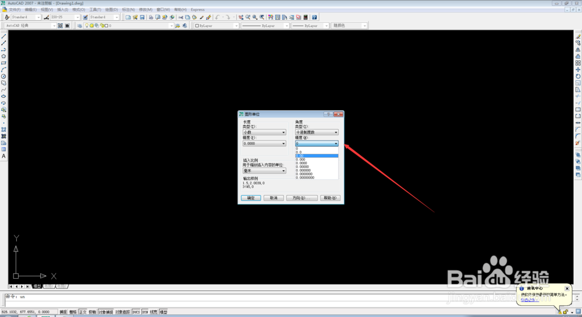The height and width of the screenshot is (317, 582).
Task: Toggle 对象追踪 object tracking in status bar
Action: pyautogui.click(x=122, y=312)
